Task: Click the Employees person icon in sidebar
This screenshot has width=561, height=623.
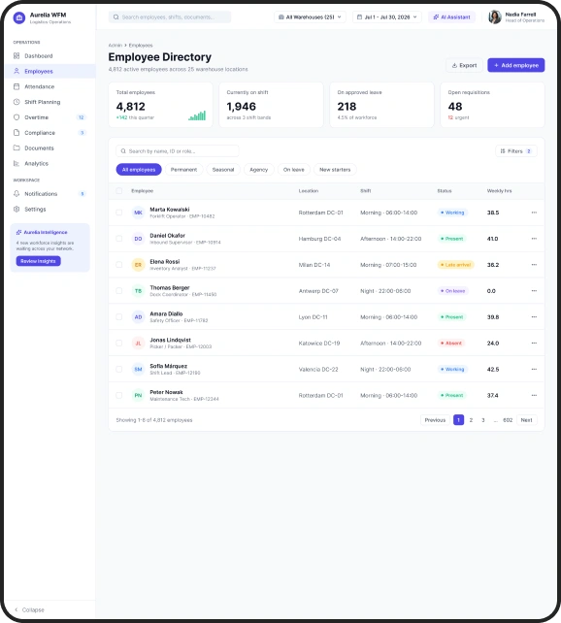Action: tap(16, 71)
